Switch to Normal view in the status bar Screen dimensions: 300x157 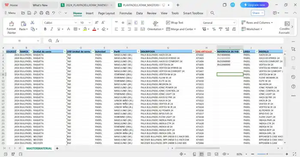tap(201, 154)
